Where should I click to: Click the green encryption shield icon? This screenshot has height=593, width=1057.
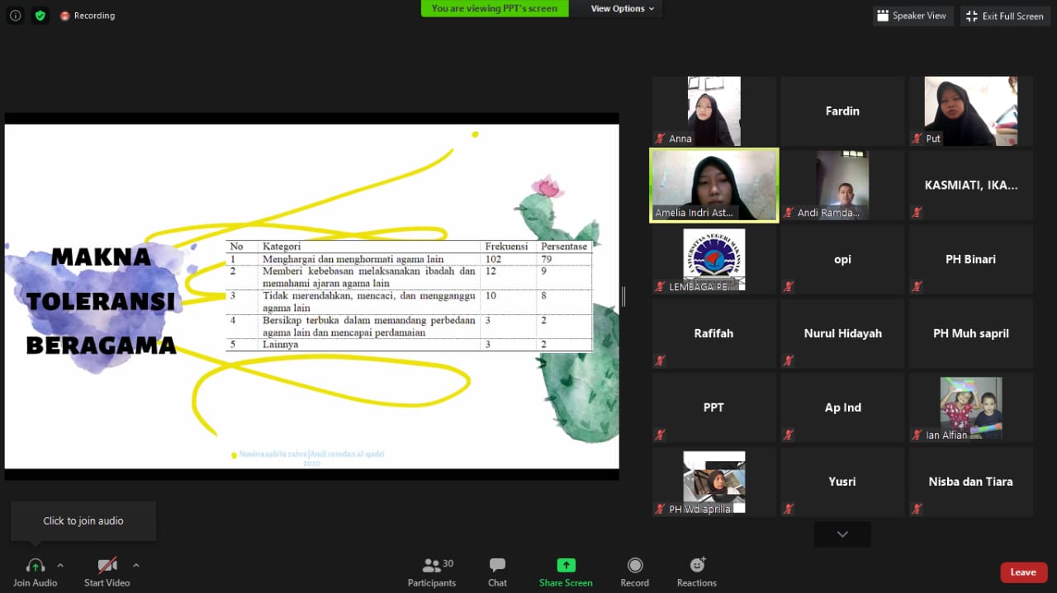tap(40, 16)
